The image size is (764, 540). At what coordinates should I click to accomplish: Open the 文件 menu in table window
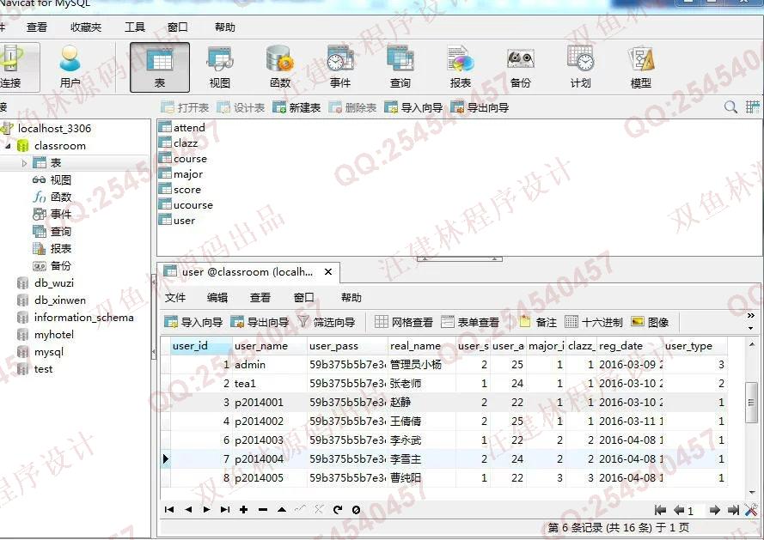[175, 298]
